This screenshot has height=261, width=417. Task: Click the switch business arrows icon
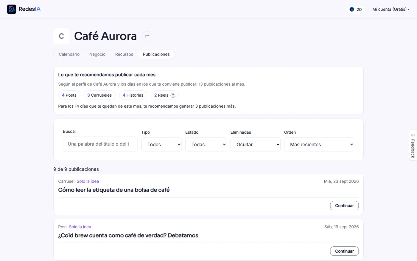[147, 36]
